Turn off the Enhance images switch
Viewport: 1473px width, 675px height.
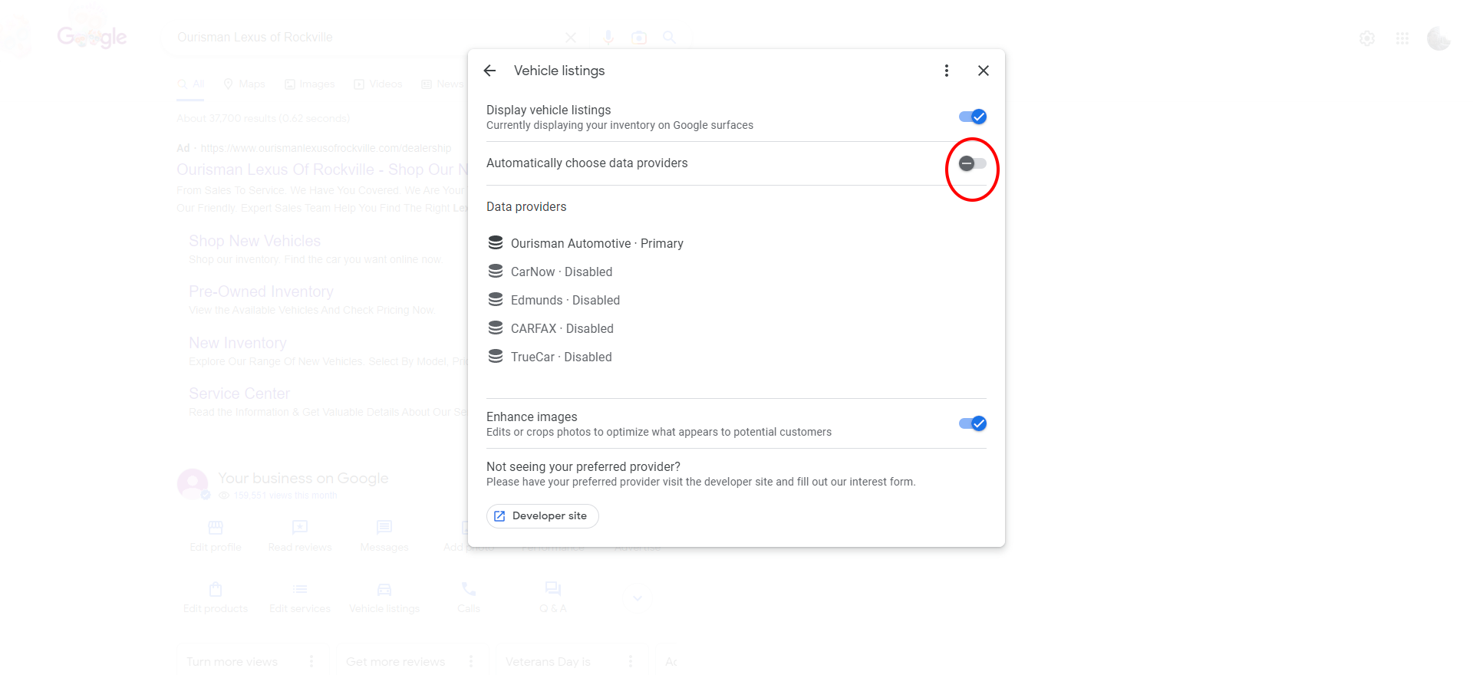(x=973, y=423)
